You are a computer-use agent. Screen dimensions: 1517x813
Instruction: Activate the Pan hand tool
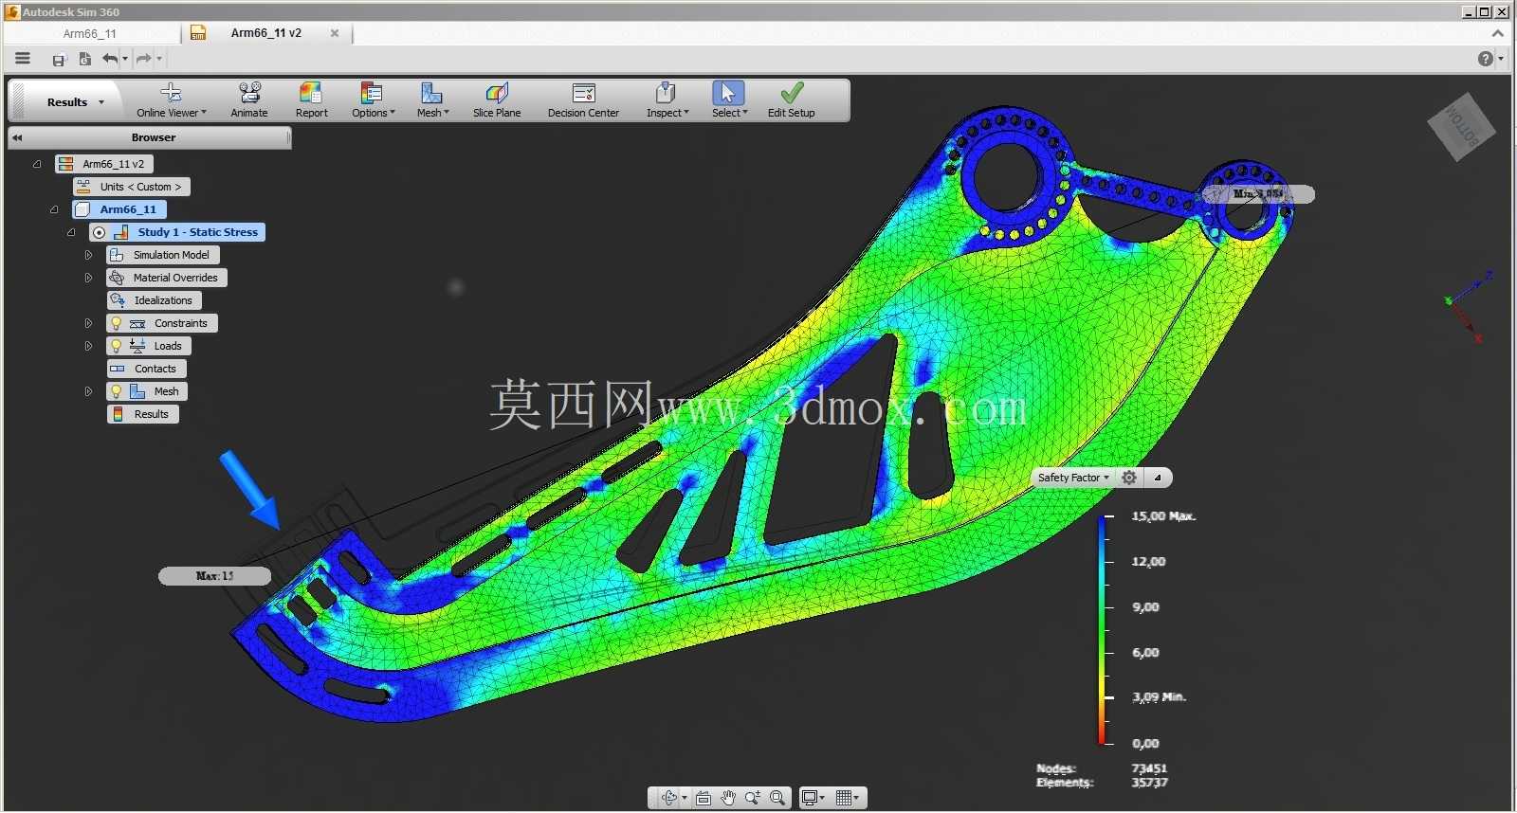[x=728, y=798]
